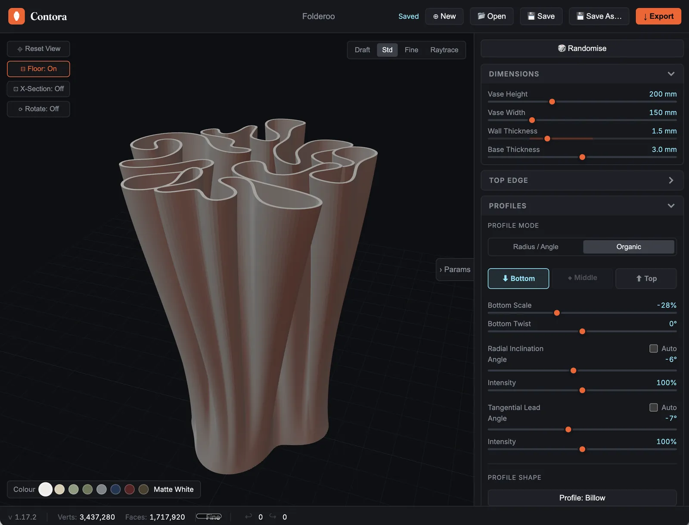Screen dimensions: 689x525
Task: Click the Wall Thickness slider handle
Action: click(x=547, y=139)
